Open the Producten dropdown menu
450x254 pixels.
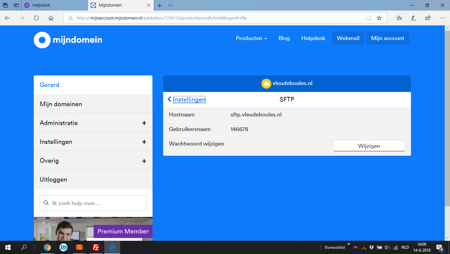point(251,38)
